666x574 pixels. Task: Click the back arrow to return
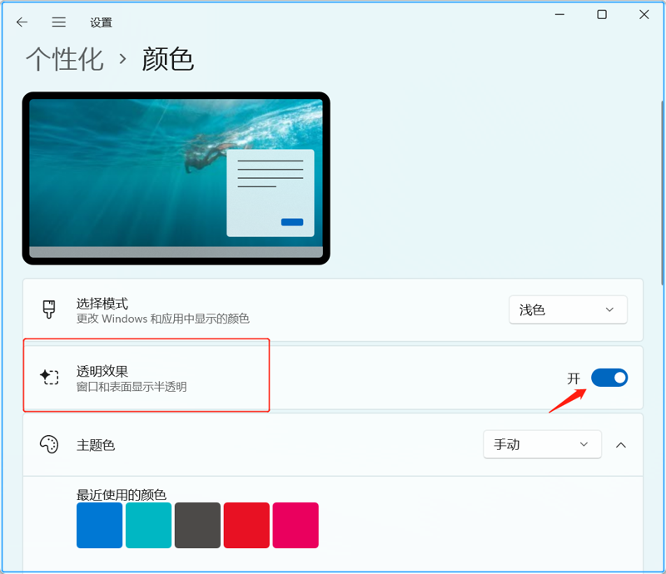point(22,22)
